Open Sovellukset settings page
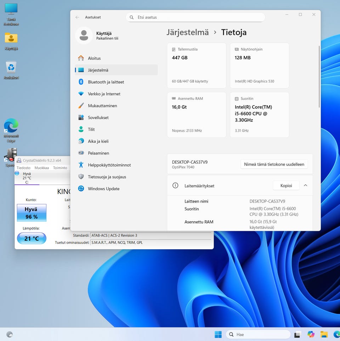Image resolution: width=340 pixels, height=341 pixels. [x=98, y=118]
